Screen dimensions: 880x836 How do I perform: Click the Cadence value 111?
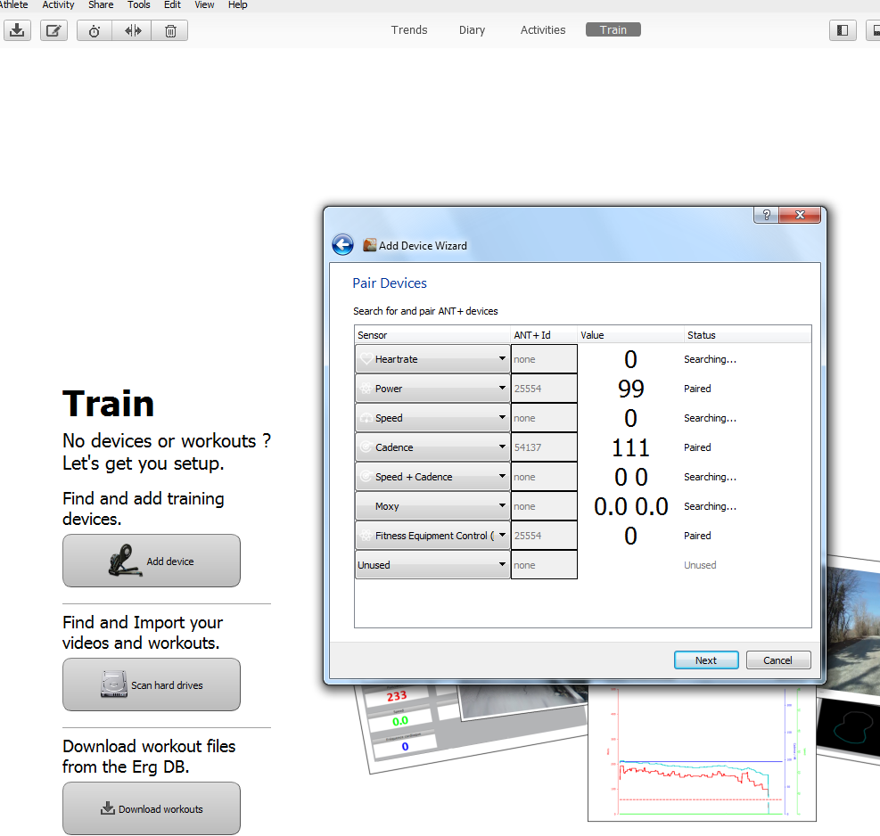pyautogui.click(x=631, y=447)
